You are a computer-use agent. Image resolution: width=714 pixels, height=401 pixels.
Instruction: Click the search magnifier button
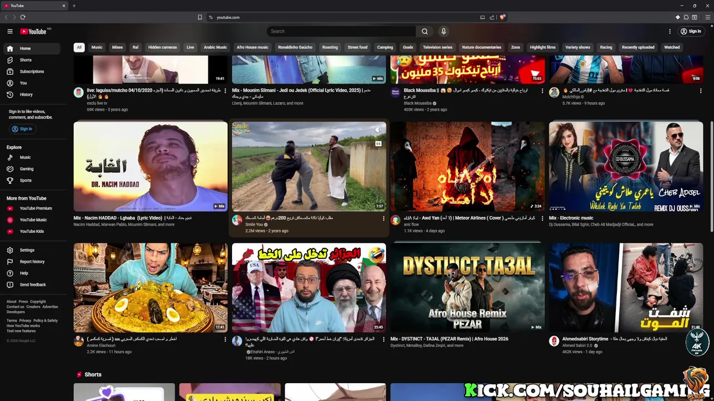(x=424, y=31)
